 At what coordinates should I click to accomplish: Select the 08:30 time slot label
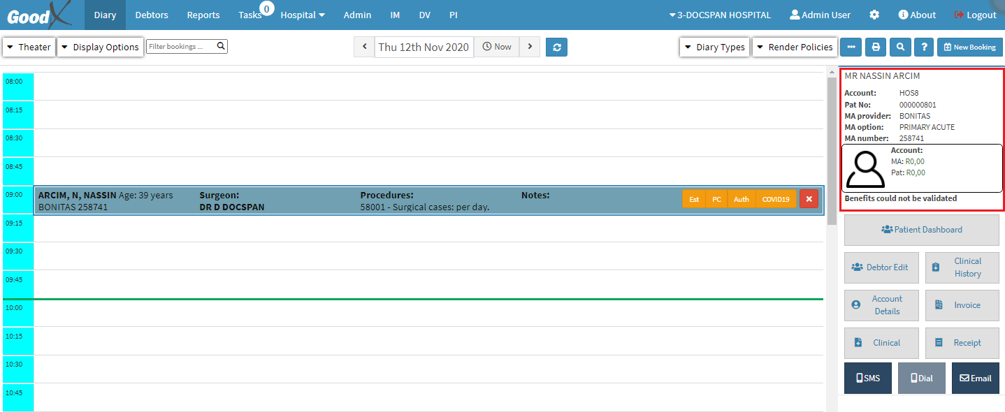coord(14,138)
